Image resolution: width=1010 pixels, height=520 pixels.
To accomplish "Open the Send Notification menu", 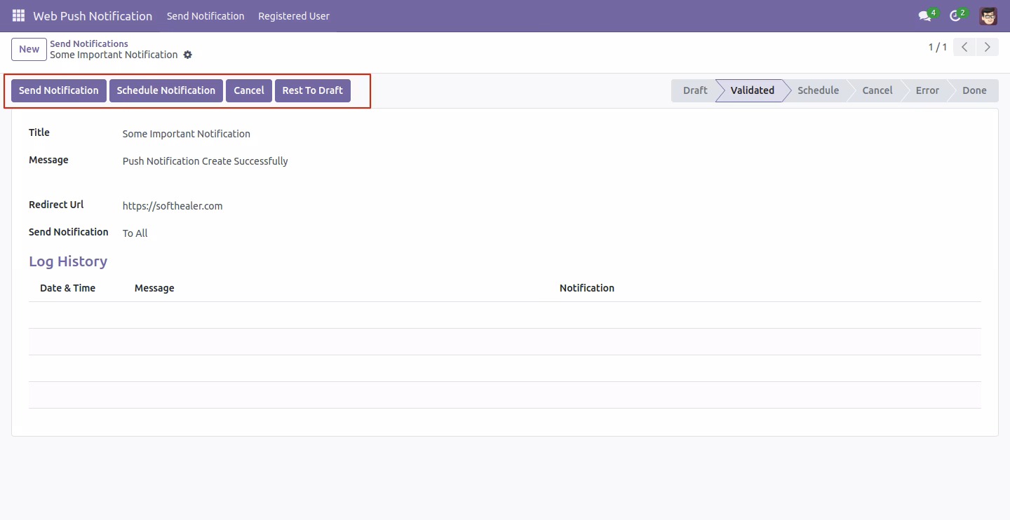I will click(x=206, y=15).
